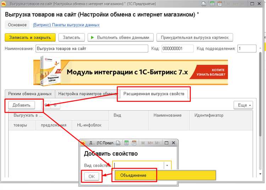The height and width of the screenshot is (190, 266).
Task: Confirm with OK in the dialog
Action: point(92,177)
